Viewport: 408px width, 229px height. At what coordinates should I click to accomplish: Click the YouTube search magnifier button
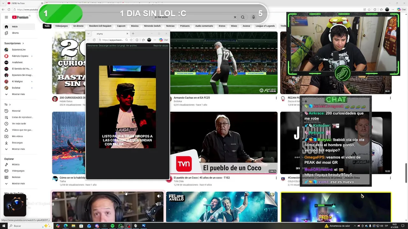243,17
